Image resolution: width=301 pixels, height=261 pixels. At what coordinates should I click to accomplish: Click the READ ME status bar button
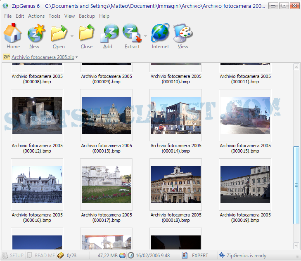point(41,256)
